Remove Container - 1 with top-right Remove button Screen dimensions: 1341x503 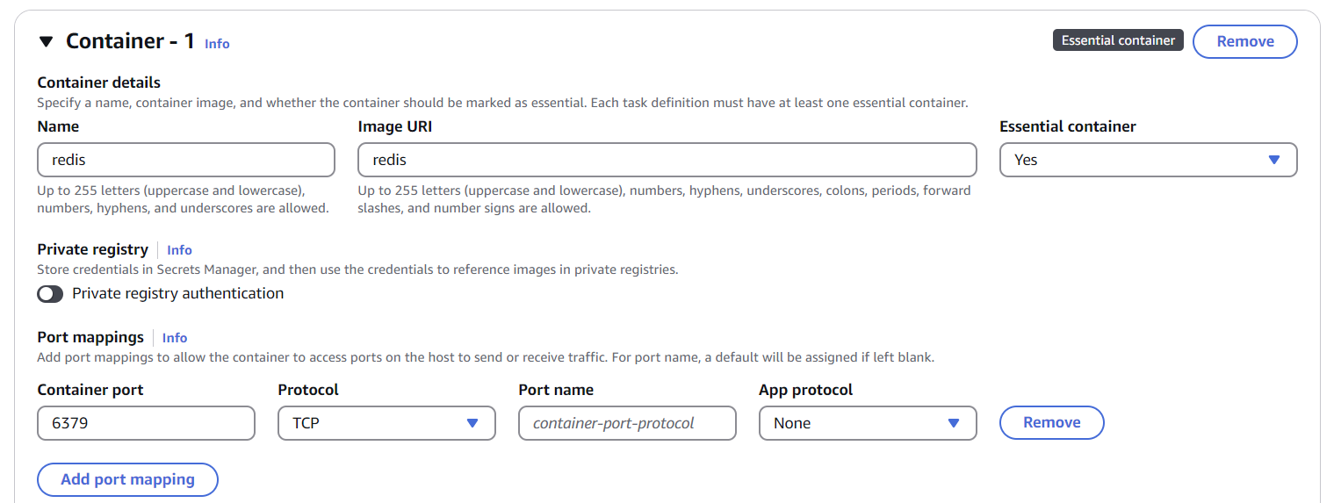point(1244,41)
